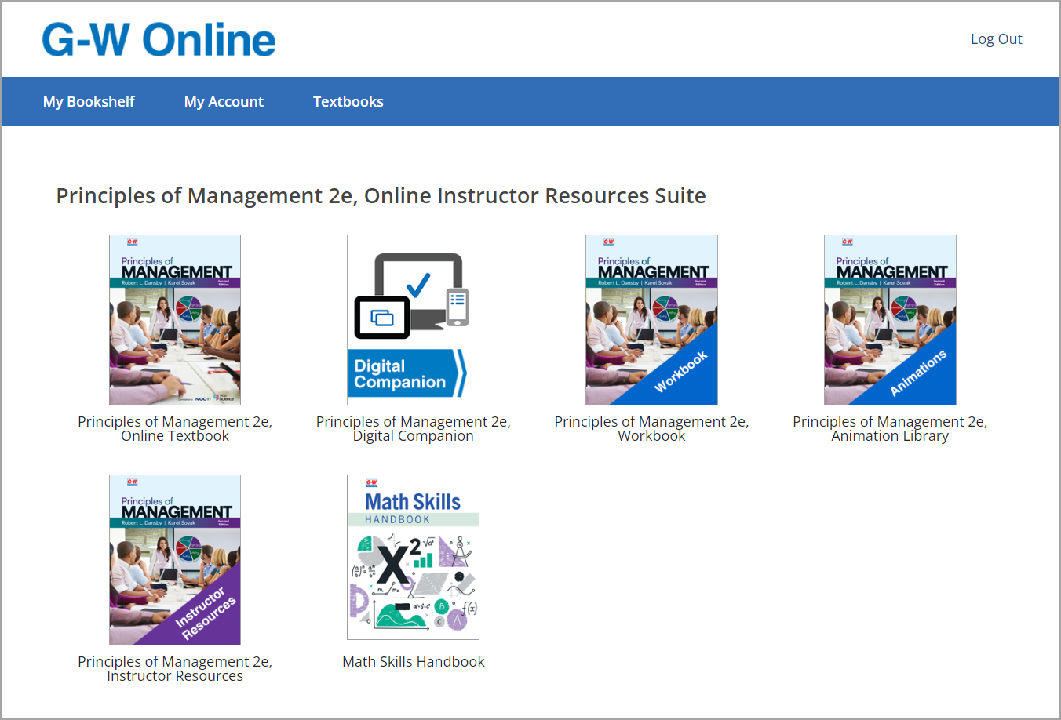Select the suite heading 'Principles of Management 2e, Online Instructor Resources Suite'

tap(381, 196)
